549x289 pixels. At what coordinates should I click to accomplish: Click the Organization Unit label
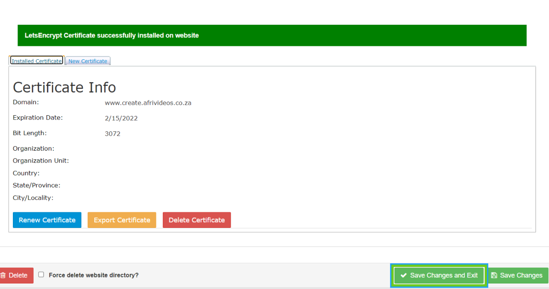(x=41, y=161)
